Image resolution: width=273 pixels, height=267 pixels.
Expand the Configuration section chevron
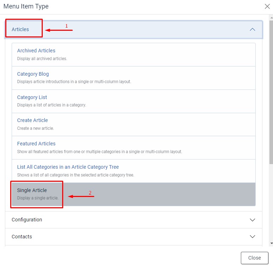pyautogui.click(x=252, y=220)
